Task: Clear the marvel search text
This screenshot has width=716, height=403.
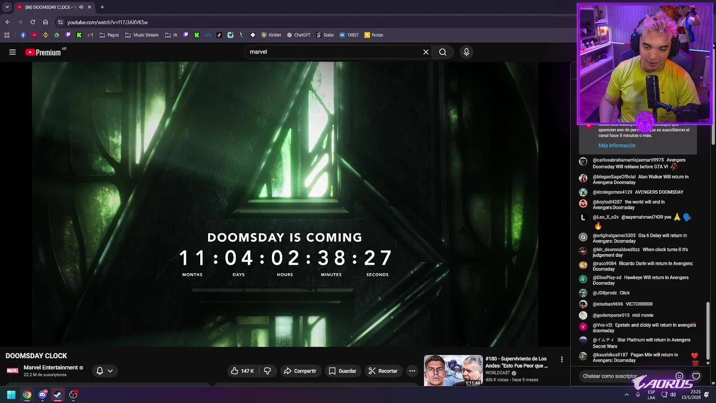Action: [x=426, y=52]
